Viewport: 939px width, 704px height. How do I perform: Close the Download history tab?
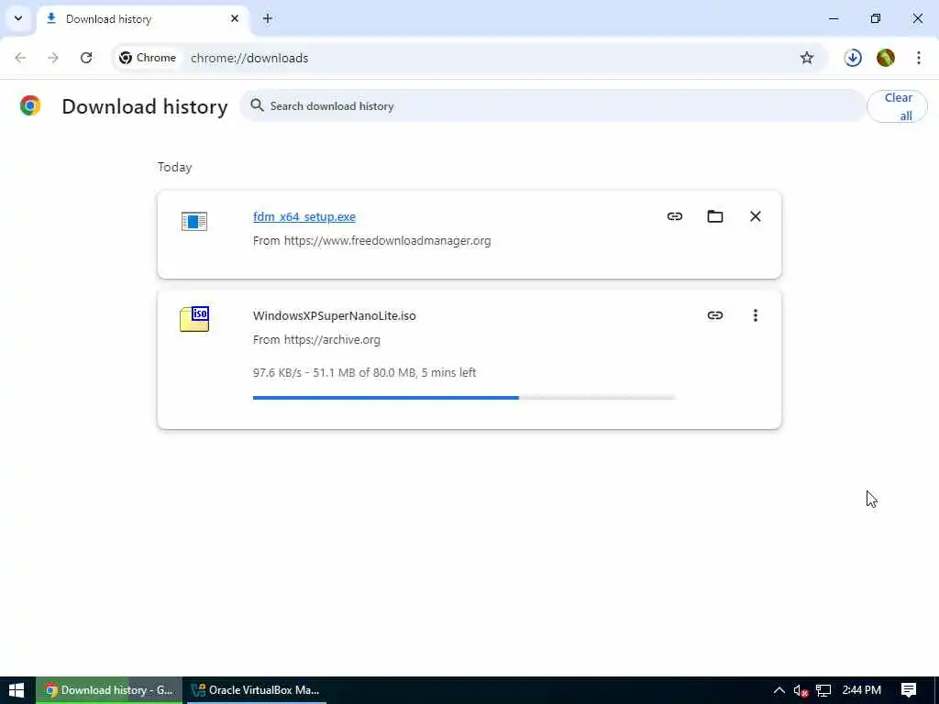(x=235, y=18)
